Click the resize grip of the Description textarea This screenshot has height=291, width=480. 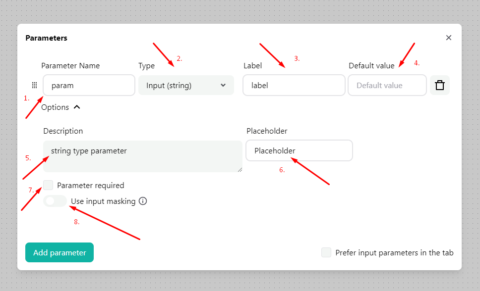click(240, 170)
